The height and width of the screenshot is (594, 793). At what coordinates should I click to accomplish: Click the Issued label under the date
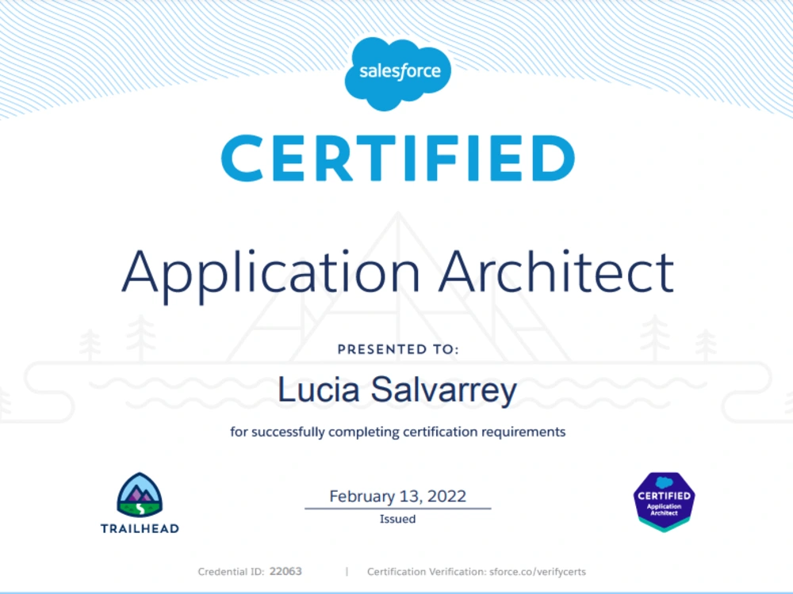point(397,520)
